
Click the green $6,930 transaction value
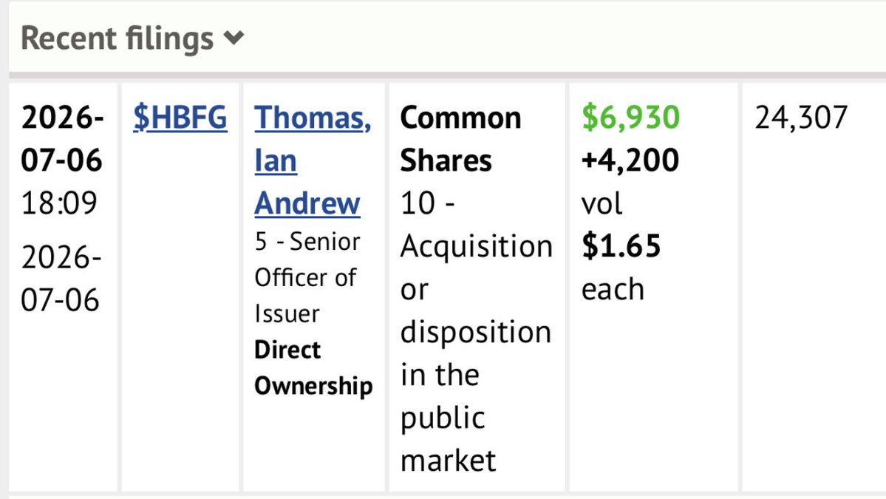coord(630,118)
